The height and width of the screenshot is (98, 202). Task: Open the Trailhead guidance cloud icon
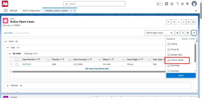click(172, 4)
